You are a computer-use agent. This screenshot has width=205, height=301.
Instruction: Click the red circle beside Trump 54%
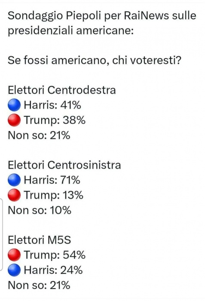tap(14, 255)
